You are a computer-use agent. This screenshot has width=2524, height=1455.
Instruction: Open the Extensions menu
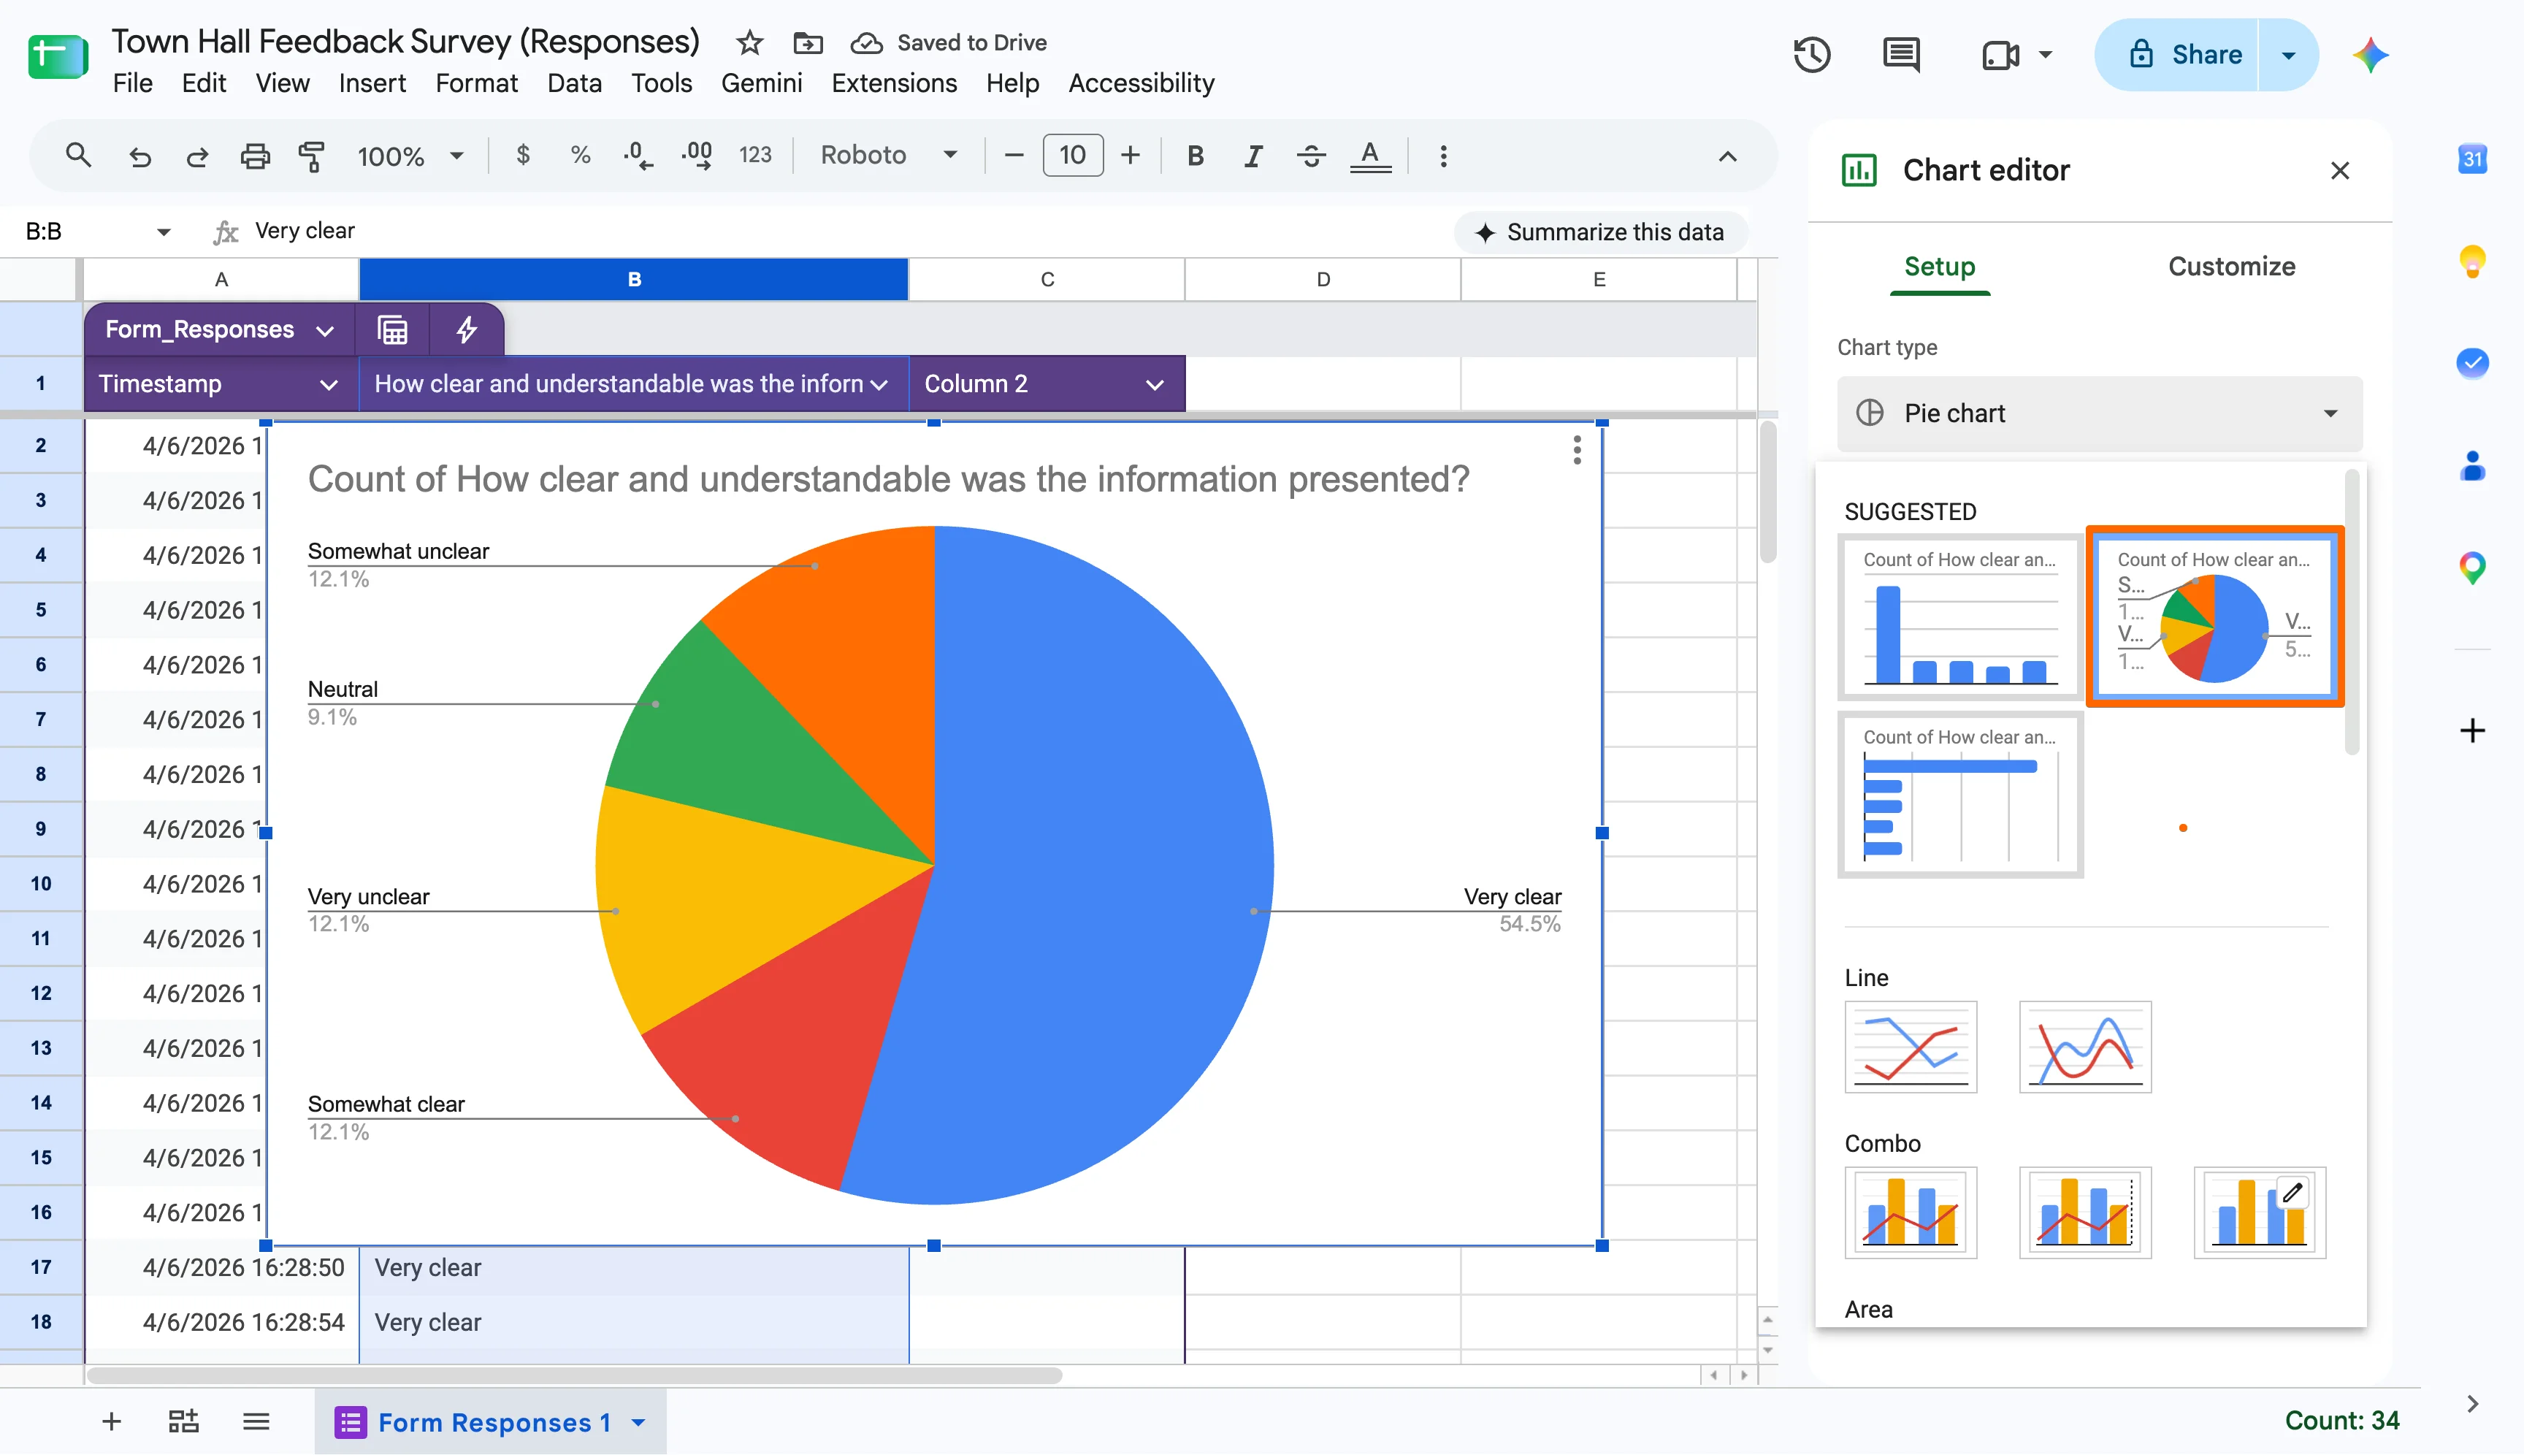coord(893,83)
